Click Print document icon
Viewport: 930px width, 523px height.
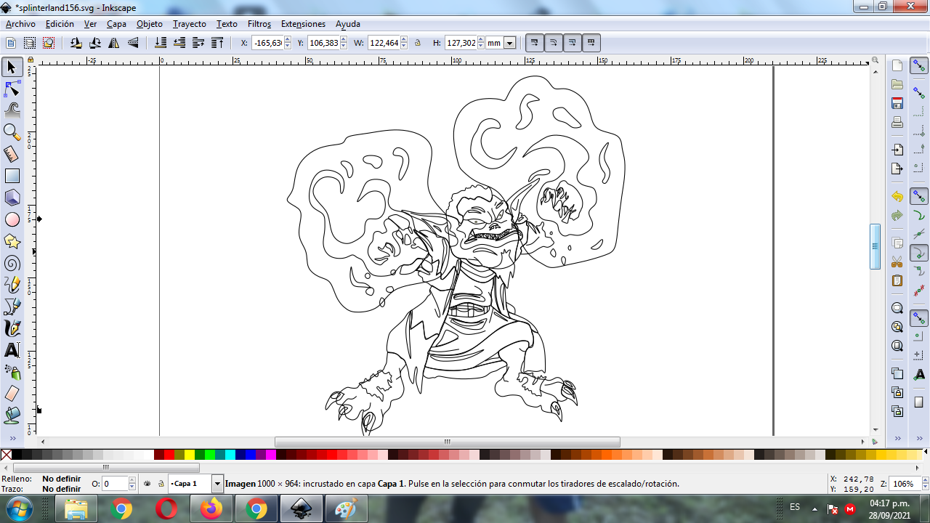click(x=897, y=122)
